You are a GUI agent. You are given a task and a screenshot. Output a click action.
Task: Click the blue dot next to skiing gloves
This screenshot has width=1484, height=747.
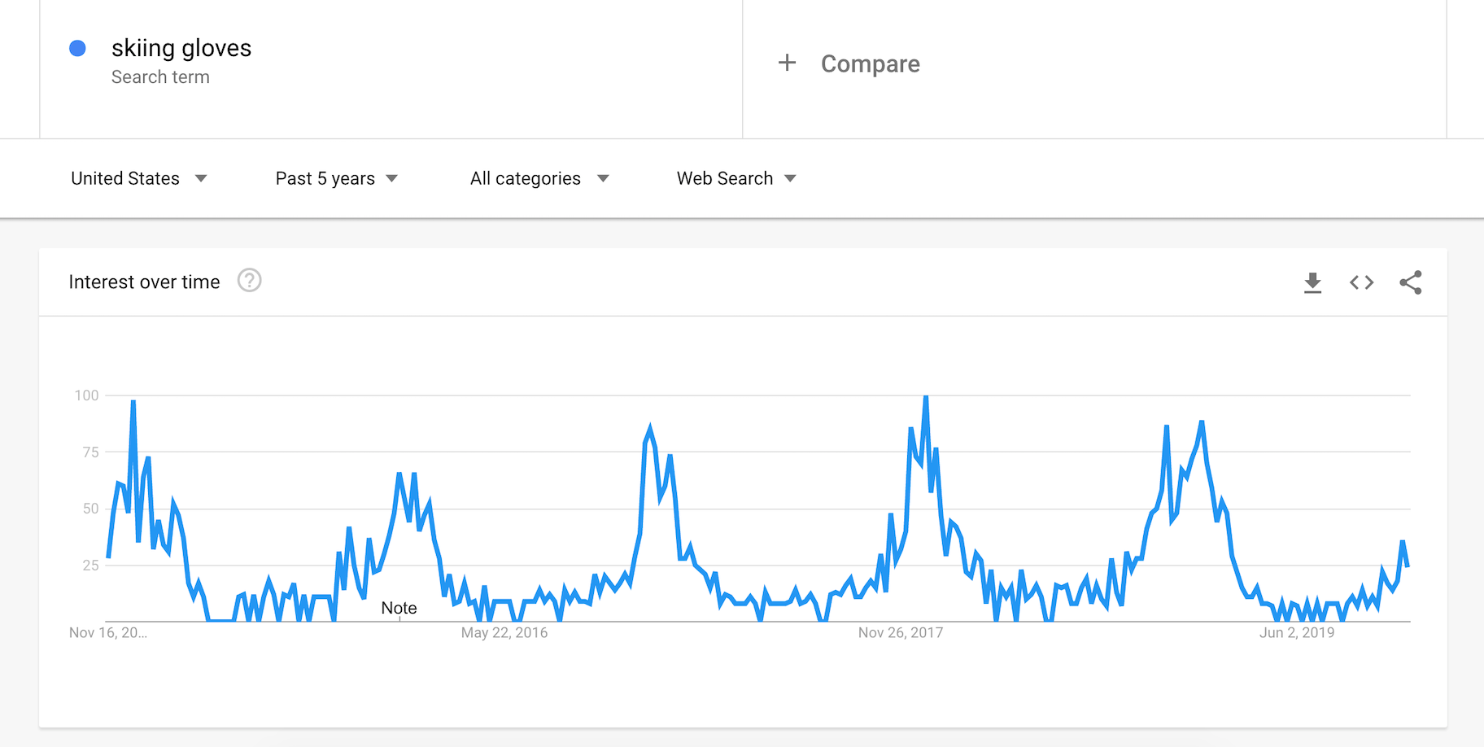[x=78, y=49]
